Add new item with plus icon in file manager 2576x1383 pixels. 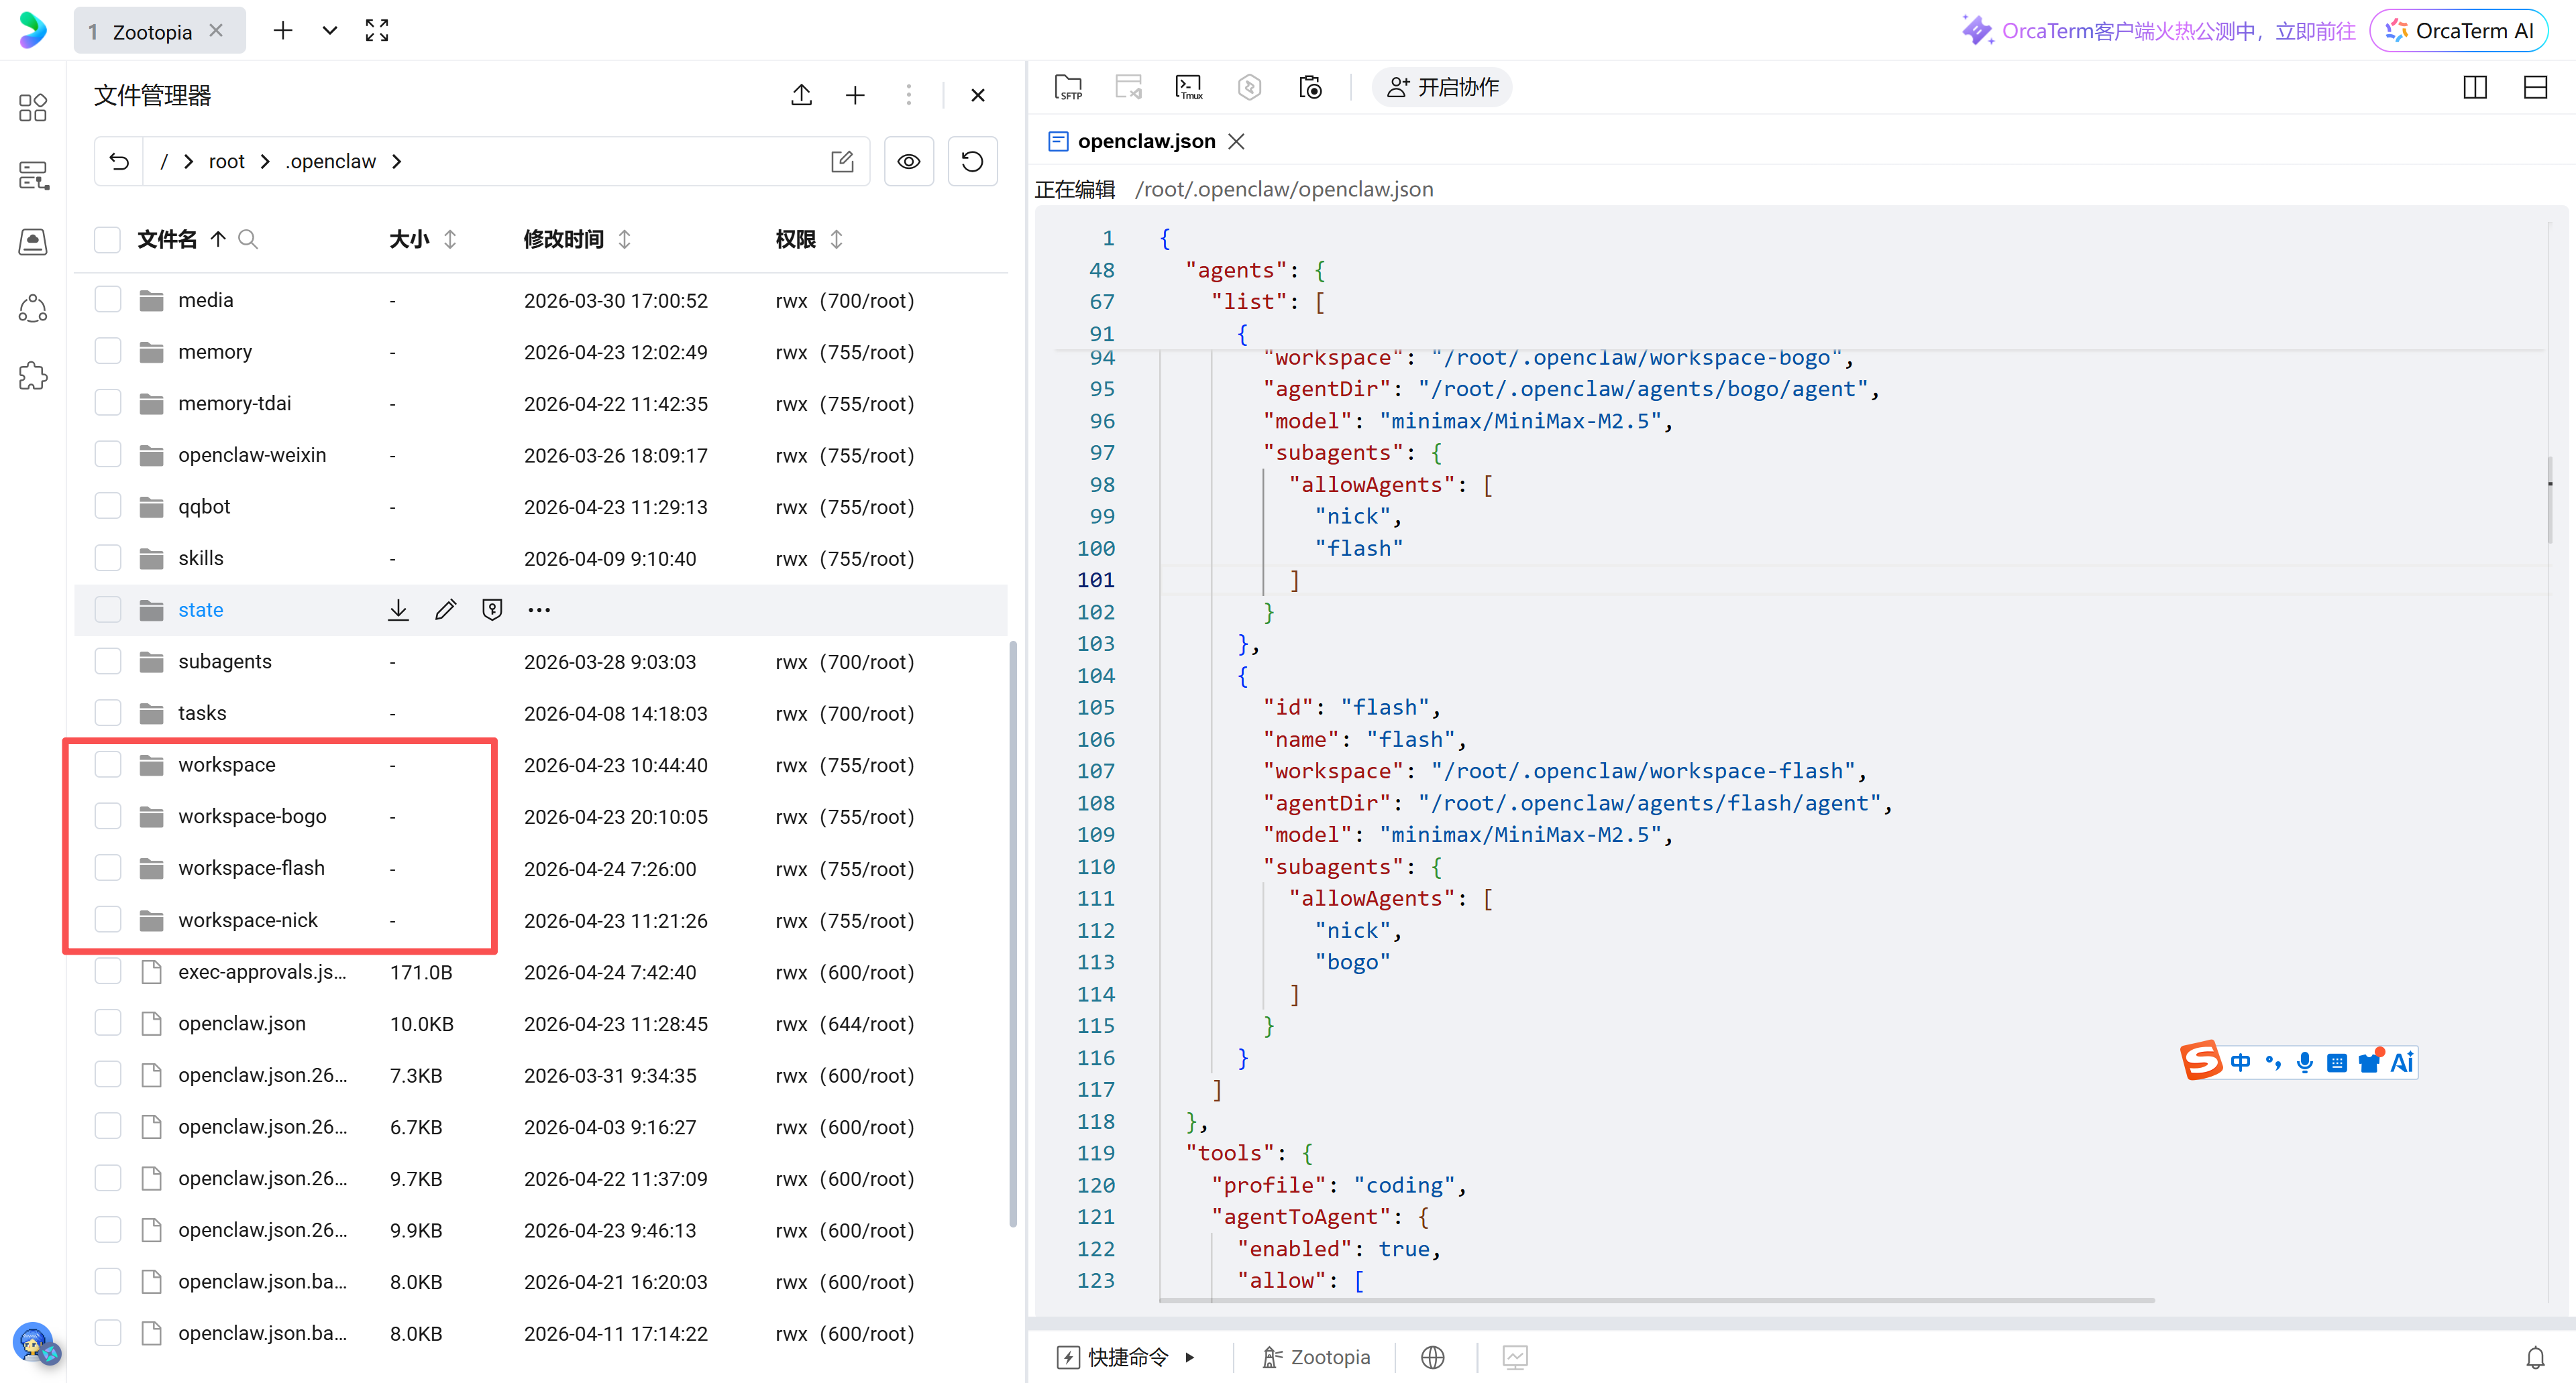(855, 95)
